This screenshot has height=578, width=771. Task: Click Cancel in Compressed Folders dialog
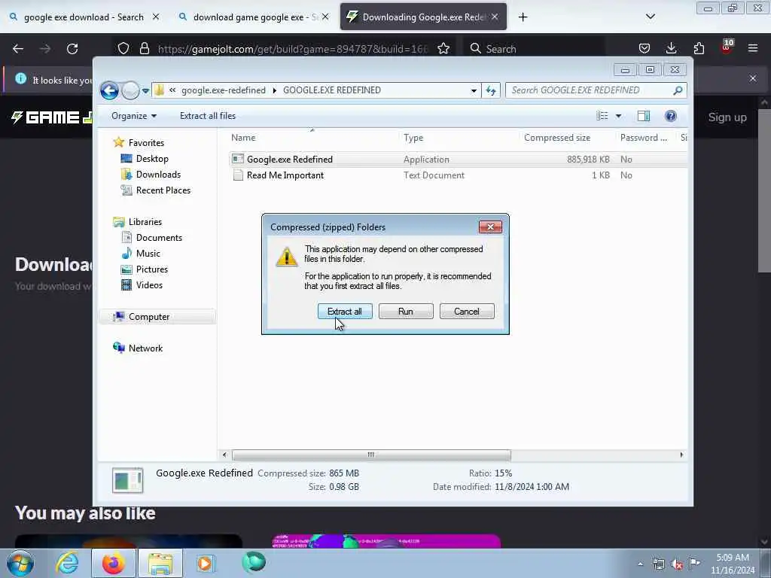point(467,311)
